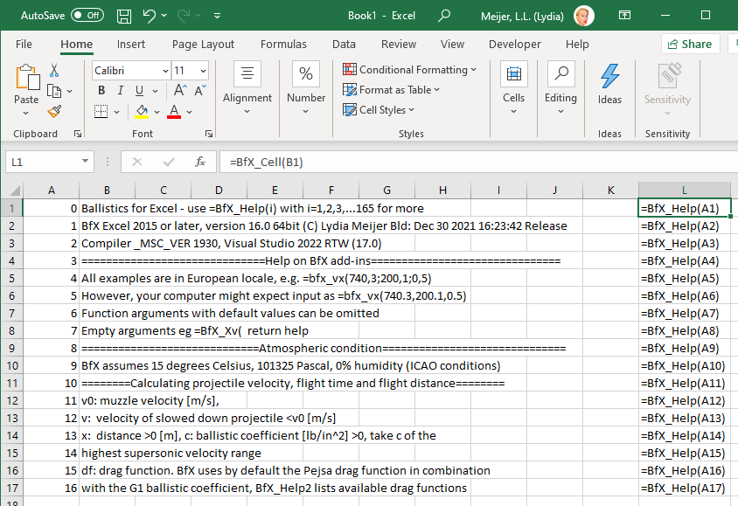Open the Search magnifier in title bar
This screenshot has width=738, height=506.
pyautogui.click(x=444, y=16)
